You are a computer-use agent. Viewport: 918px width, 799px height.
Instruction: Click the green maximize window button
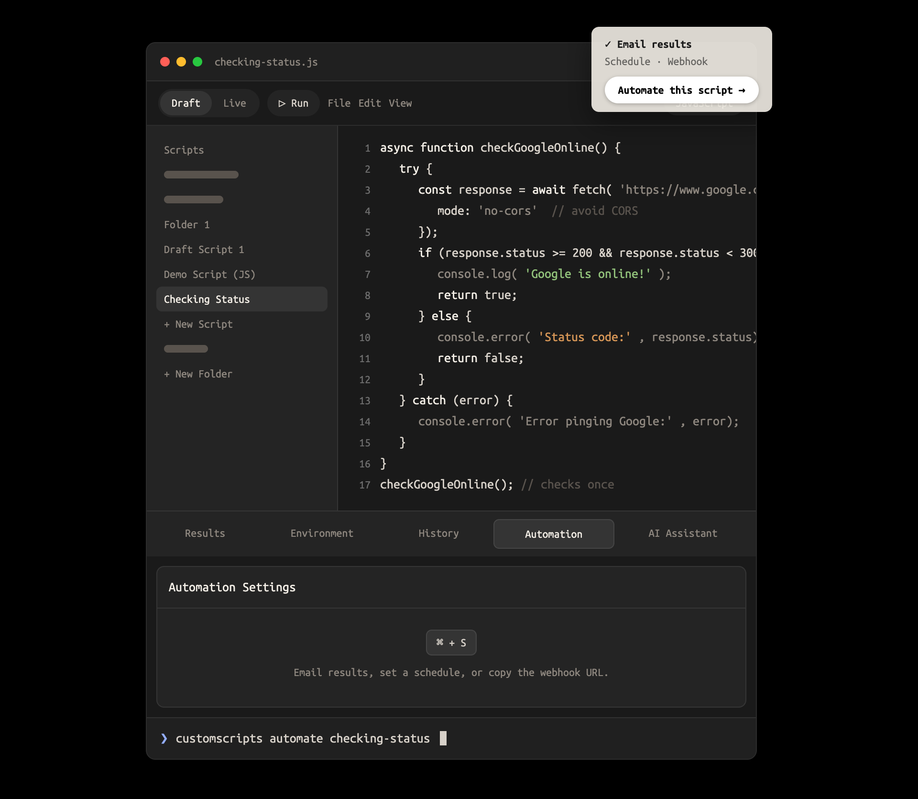pos(197,62)
